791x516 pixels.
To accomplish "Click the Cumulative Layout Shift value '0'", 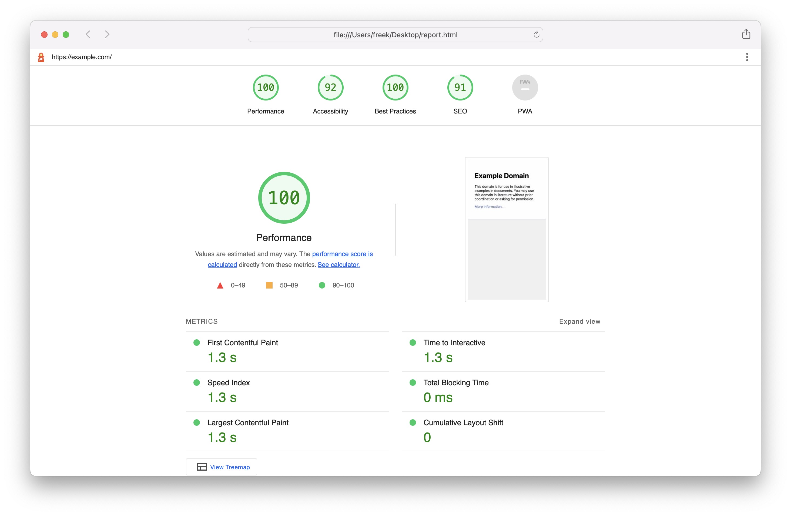I will pos(427,438).
